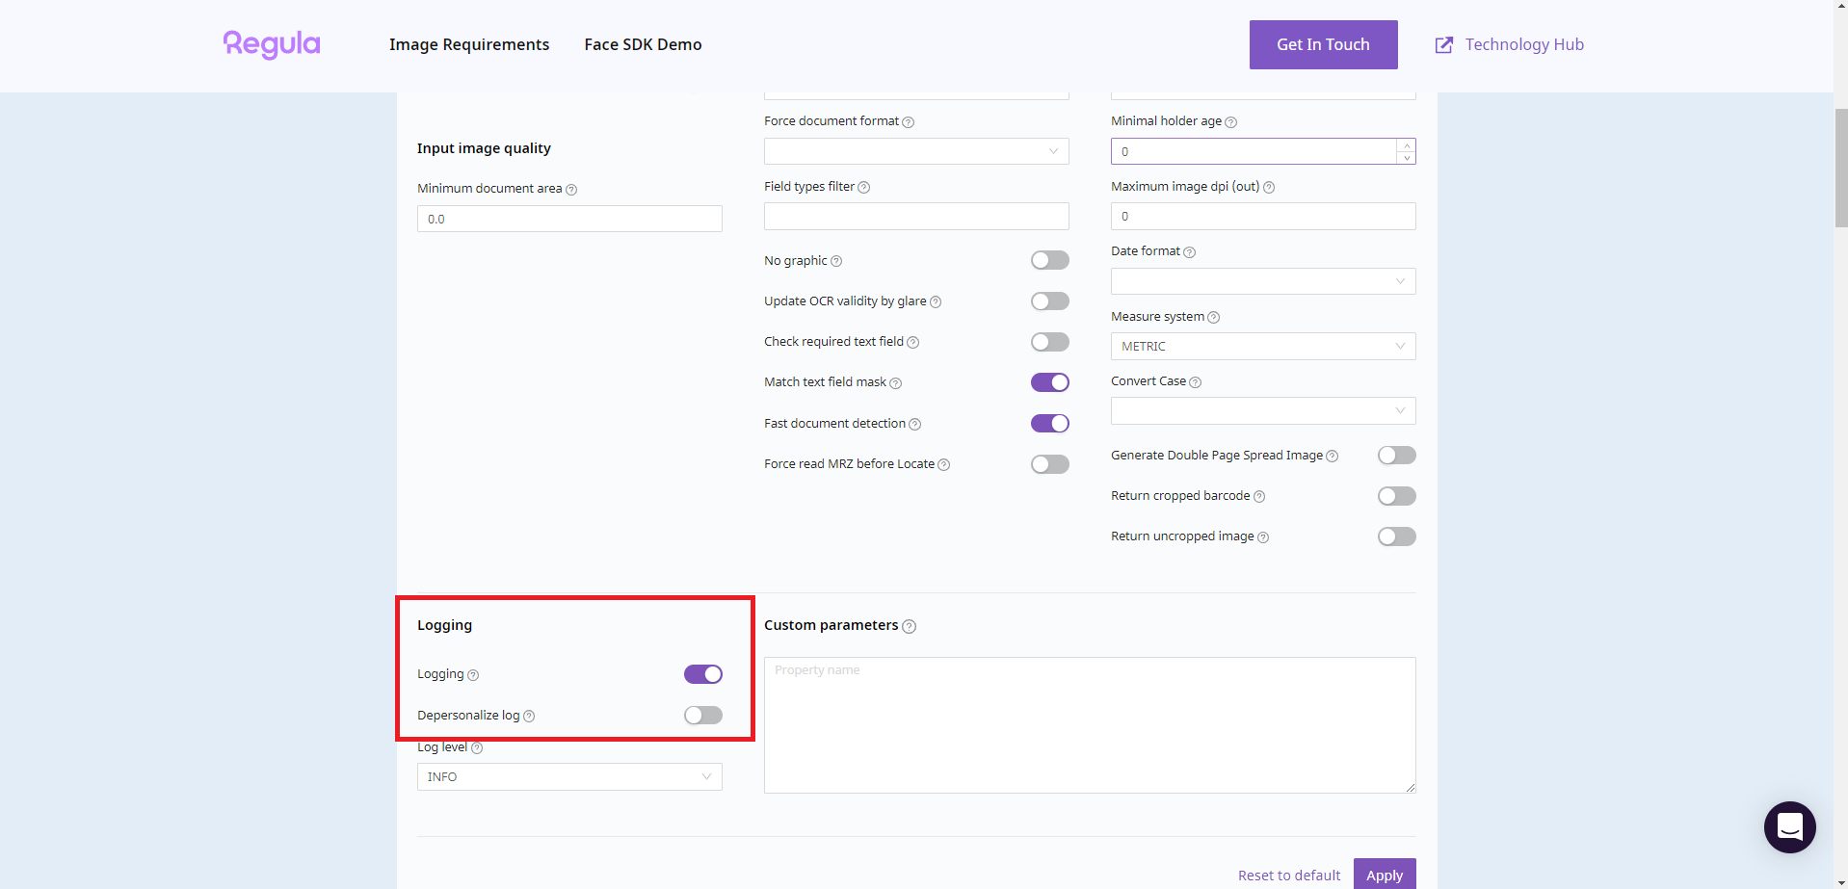Open the Date format dropdown
1848x889 pixels.
tap(1262, 281)
